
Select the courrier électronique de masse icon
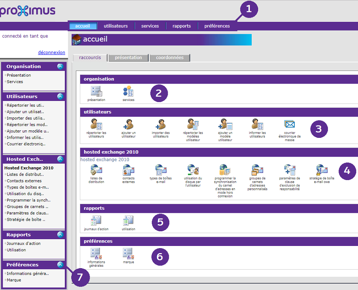coord(289,124)
